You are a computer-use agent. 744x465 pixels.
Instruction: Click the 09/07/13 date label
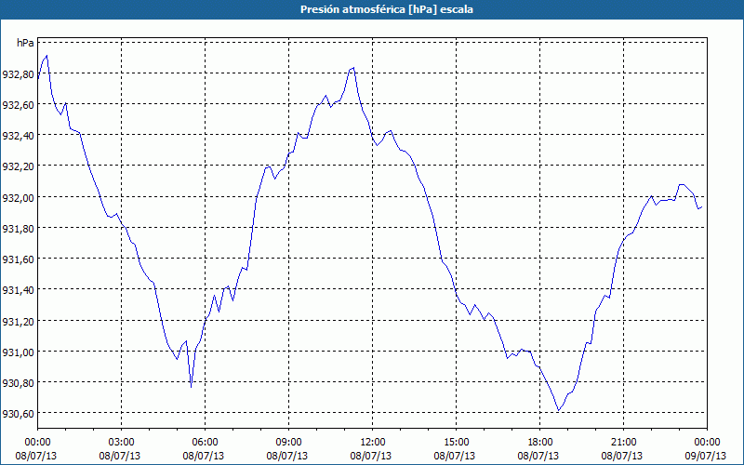click(706, 456)
